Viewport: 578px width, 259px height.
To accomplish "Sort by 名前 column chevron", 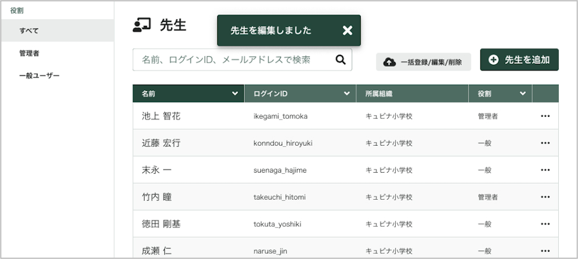I will click(x=235, y=94).
